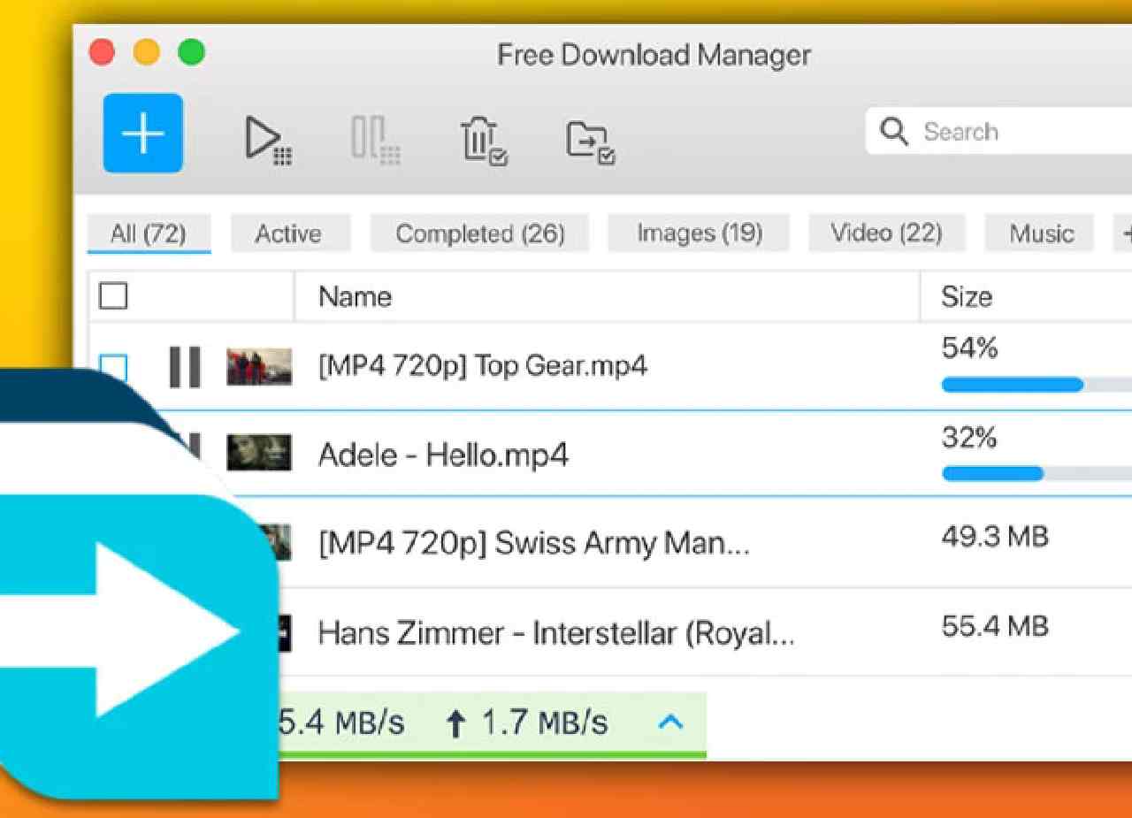This screenshot has height=818, width=1132.
Task: Click the 55.4 MB size value
Action: point(995,626)
